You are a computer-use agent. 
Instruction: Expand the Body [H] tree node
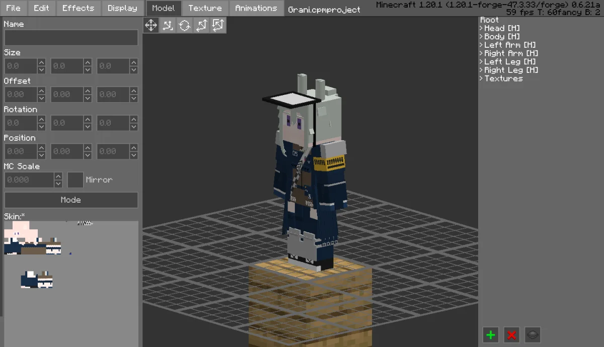(481, 37)
